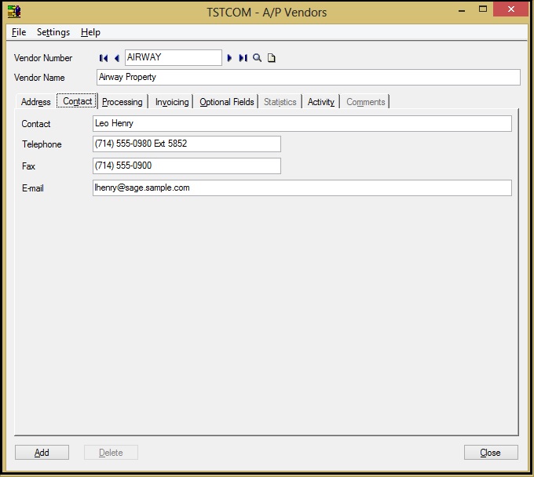
Task: Open vendor finder magnifier icon
Action: [257, 58]
